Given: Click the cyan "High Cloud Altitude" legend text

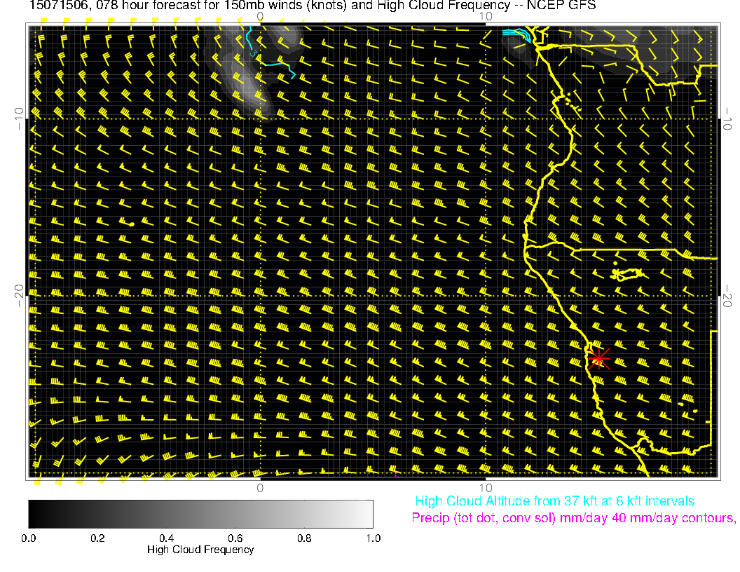Looking at the screenshot, I should tap(554, 501).
